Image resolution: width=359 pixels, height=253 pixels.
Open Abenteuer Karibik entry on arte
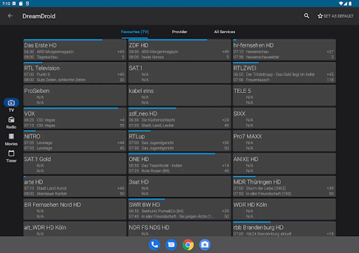(52, 194)
